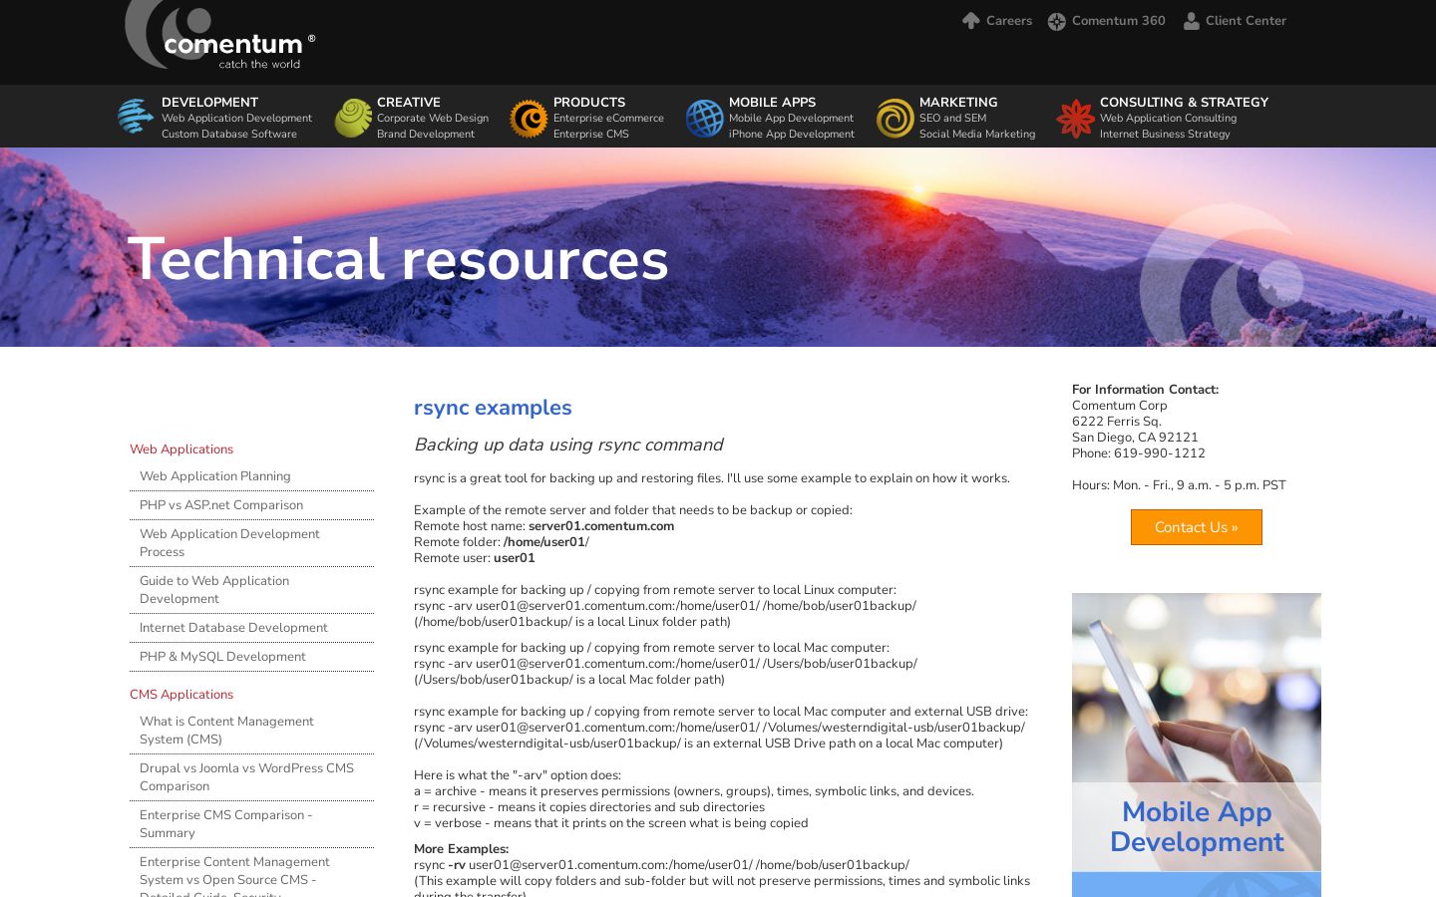1436x897 pixels.
Task: Click the orange Products spiral icon
Action: click(x=529, y=118)
